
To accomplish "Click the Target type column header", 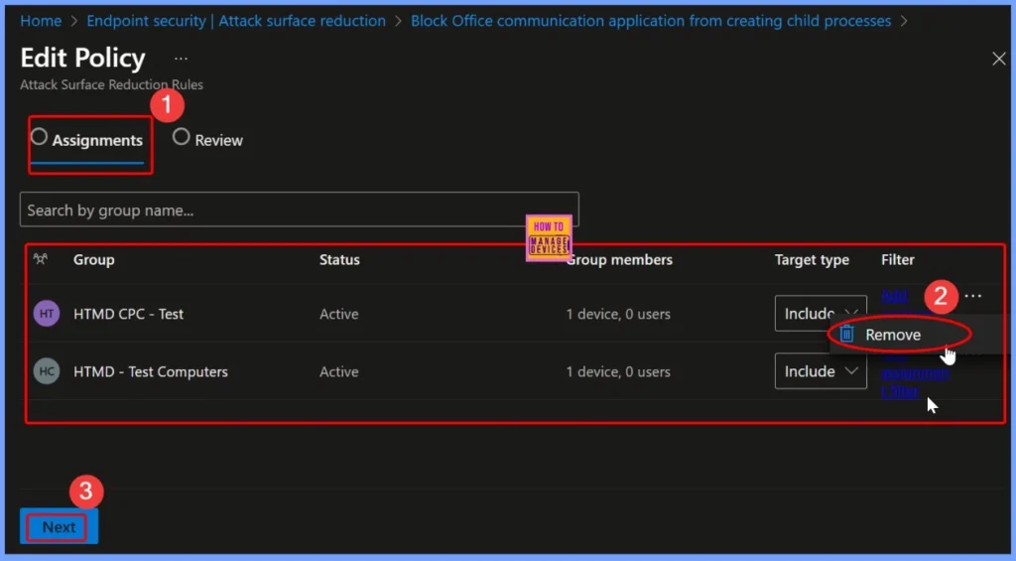I will [x=812, y=259].
